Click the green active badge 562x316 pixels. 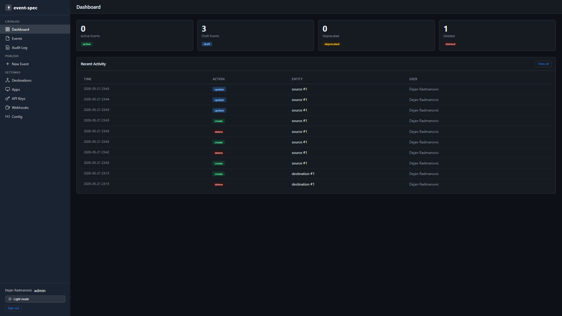[x=87, y=44]
